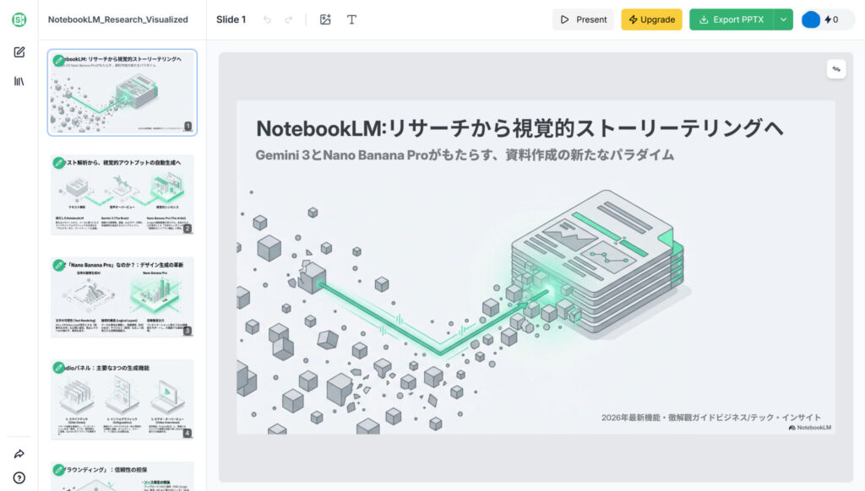Image resolution: width=865 pixels, height=491 pixels.
Task: Select slide 3 thumbnail
Action: (122, 297)
